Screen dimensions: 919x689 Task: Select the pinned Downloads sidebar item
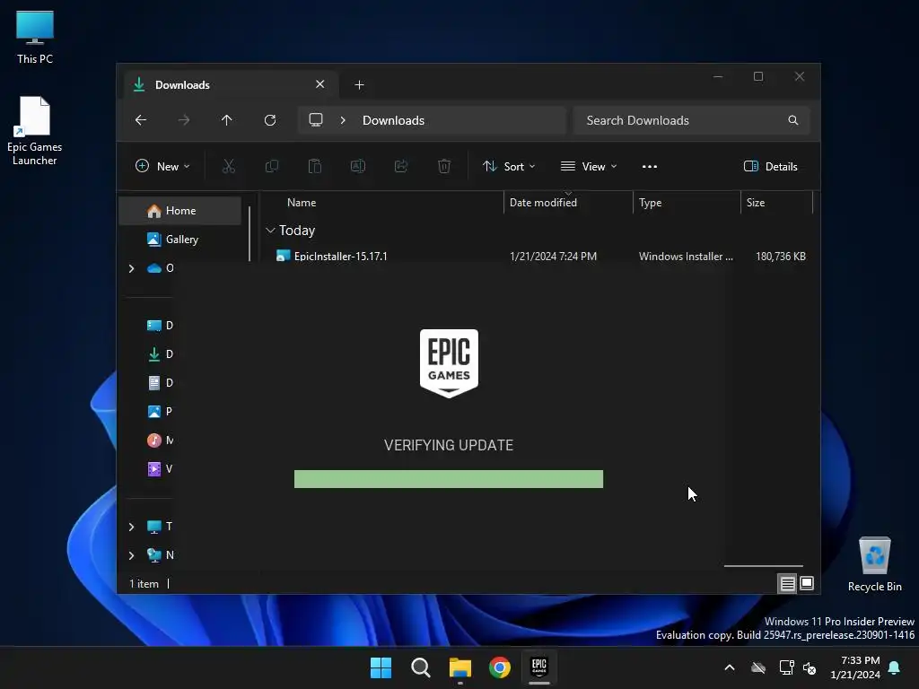click(161, 353)
